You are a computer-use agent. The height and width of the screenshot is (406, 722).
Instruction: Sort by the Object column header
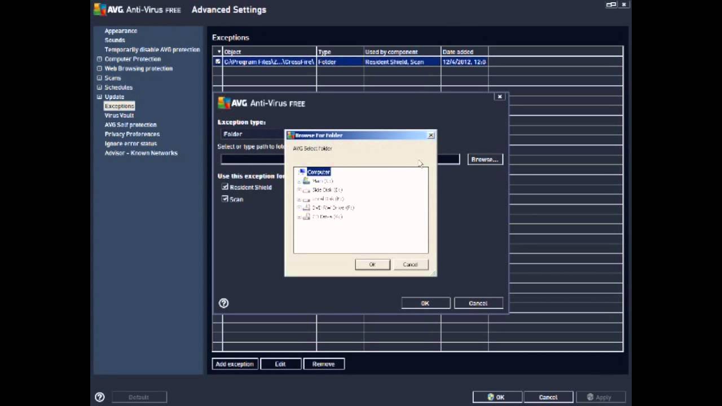pos(270,52)
